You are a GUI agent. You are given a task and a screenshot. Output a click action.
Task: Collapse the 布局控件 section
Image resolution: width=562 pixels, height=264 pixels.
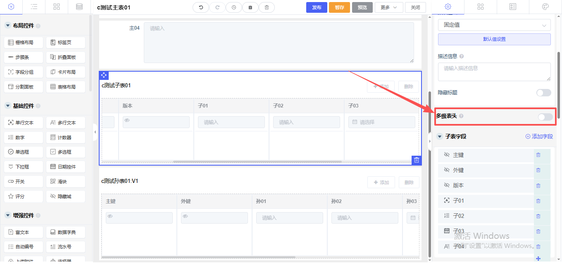(7, 26)
